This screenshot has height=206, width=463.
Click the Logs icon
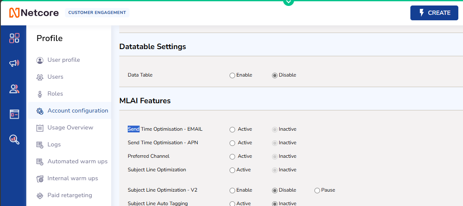40,145
